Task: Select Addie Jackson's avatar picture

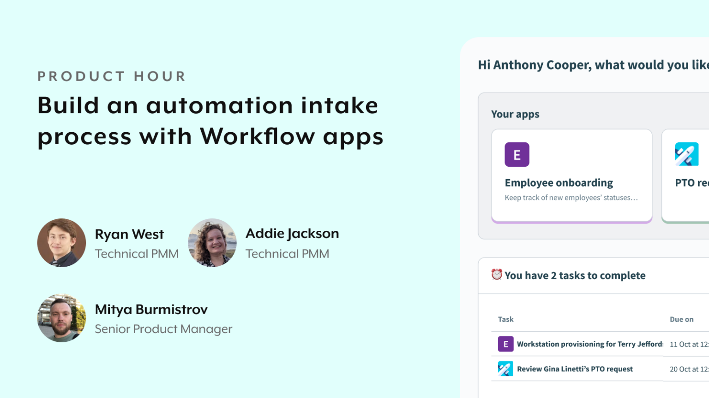Action: click(212, 243)
